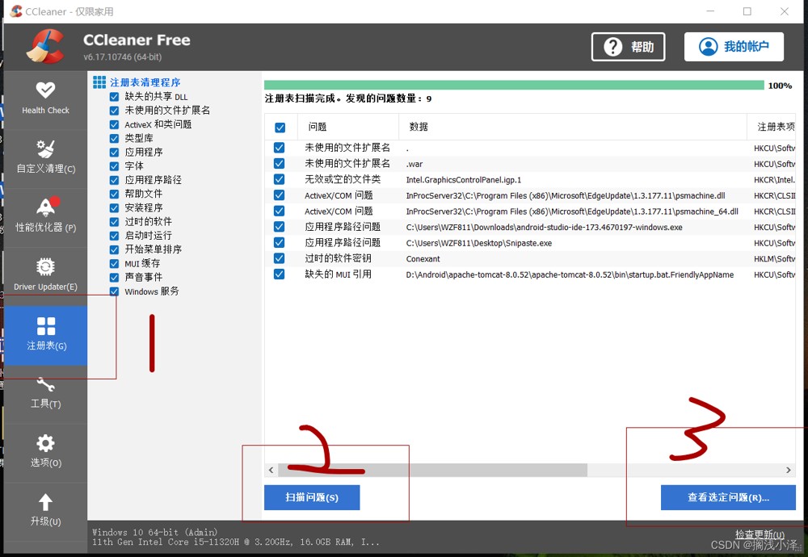808x557 pixels.
Task: Click the horizontal scrollbar right arrow
Action: (x=789, y=470)
